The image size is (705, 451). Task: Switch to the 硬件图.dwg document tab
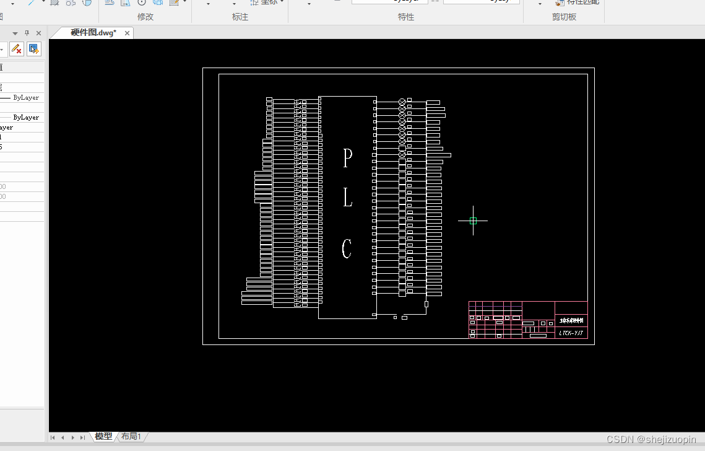point(93,32)
